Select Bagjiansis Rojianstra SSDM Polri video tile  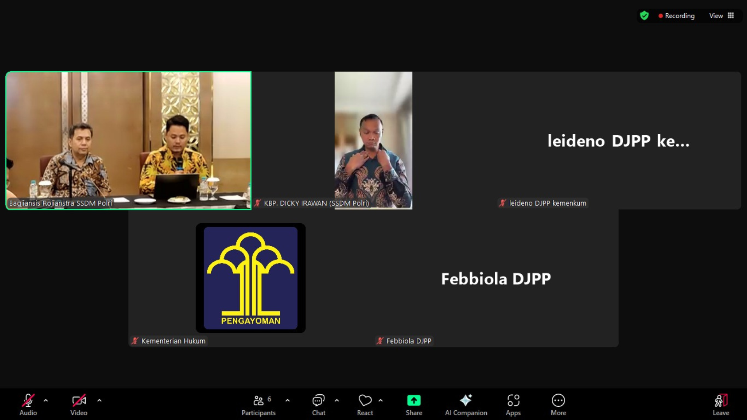[128, 140]
